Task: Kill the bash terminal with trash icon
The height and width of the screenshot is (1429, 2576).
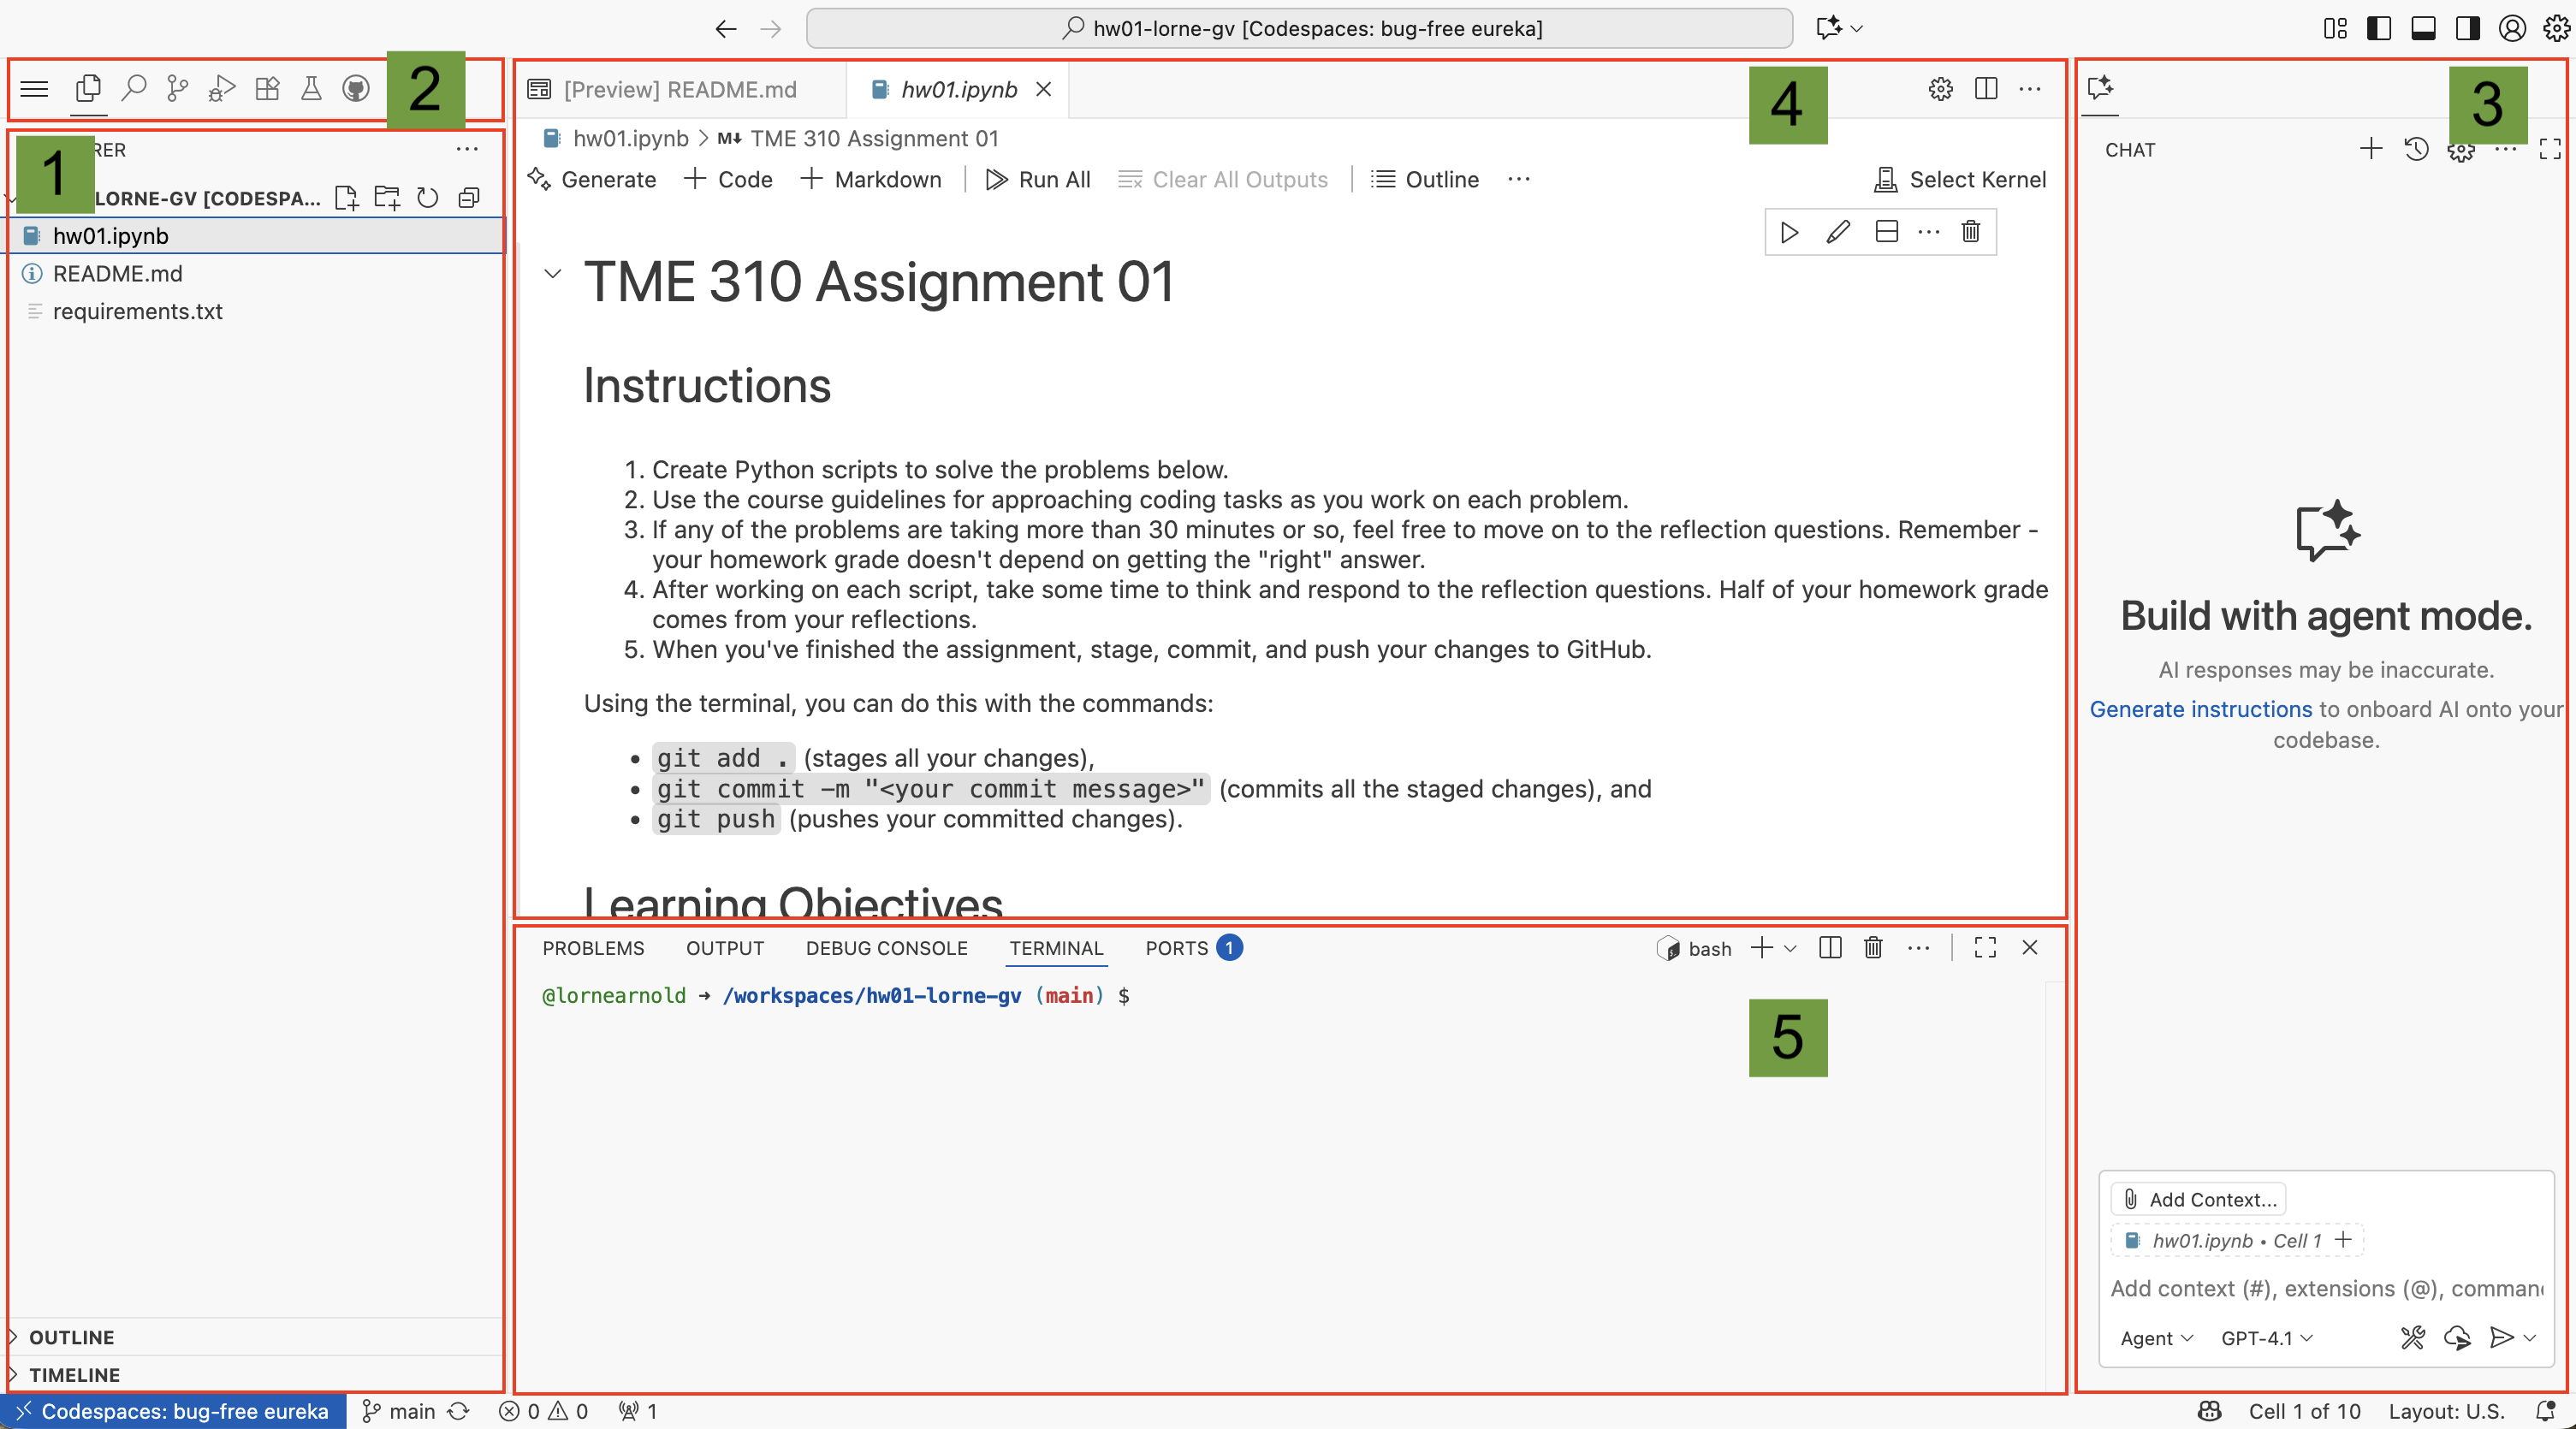Action: click(x=1873, y=948)
